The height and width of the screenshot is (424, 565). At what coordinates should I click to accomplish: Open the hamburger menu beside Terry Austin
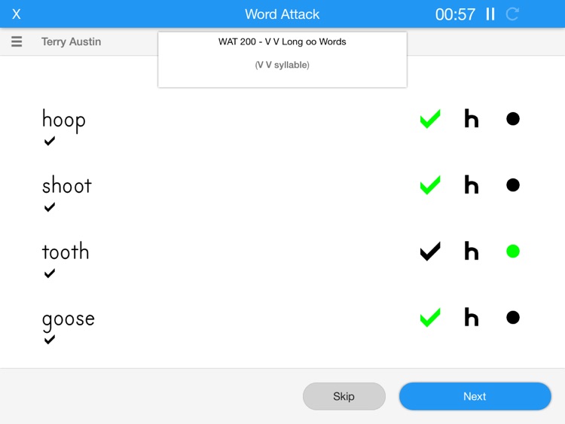[17, 41]
